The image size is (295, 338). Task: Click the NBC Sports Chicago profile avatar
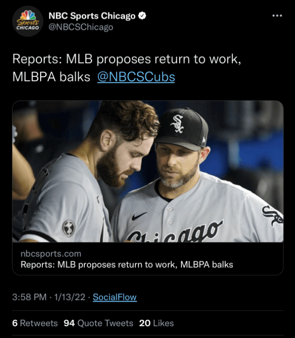point(27,22)
